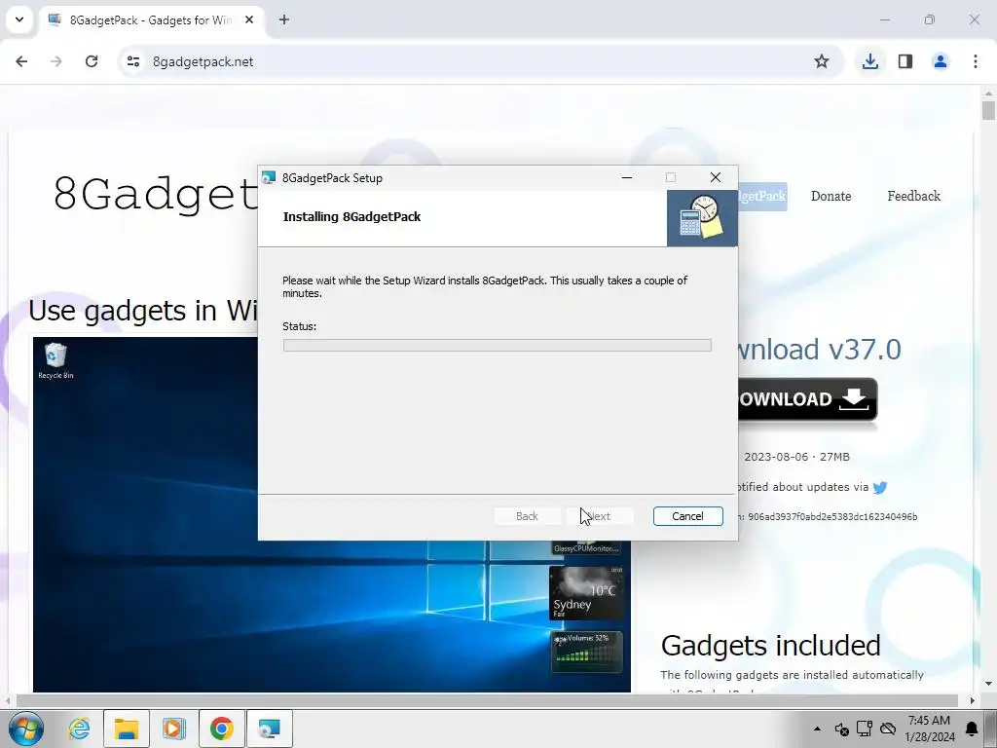The height and width of the screenshot is (748, 997).
Task: Select 8GadgetPack installer taskbar icon
Action: (x=269, y=729)
